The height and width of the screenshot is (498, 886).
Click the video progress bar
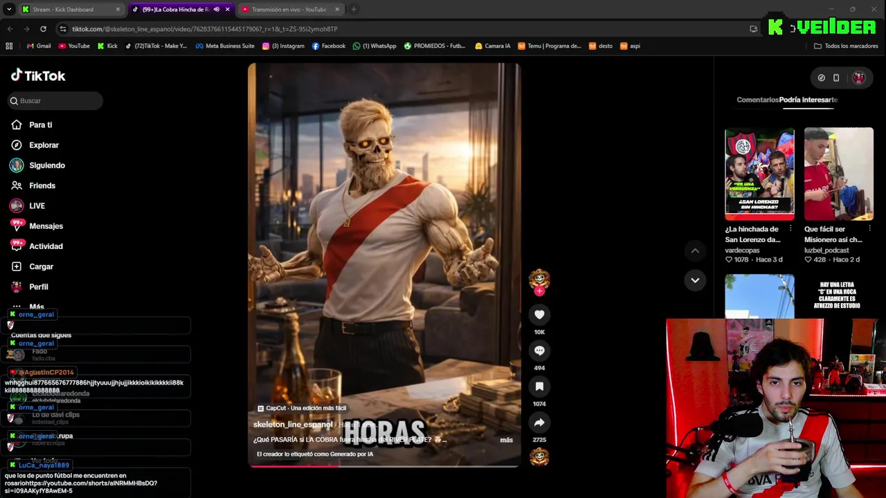(384, 466)
